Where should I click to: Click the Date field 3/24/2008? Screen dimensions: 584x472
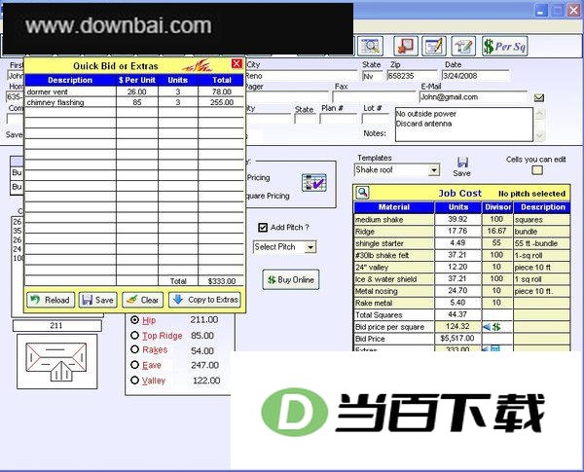pyautogui.click(x=475, y=76)
